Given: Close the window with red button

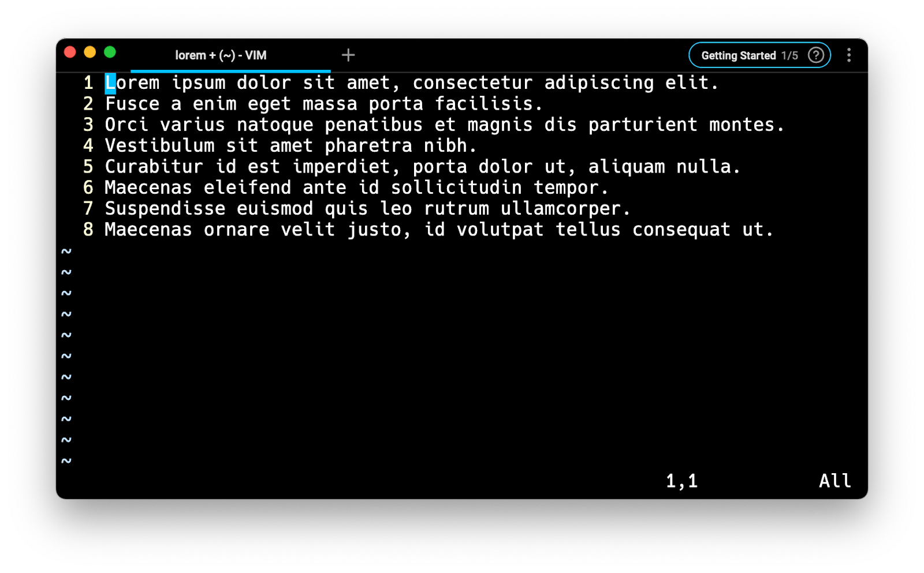Looking at the screenshot, I should pos(70,52).
